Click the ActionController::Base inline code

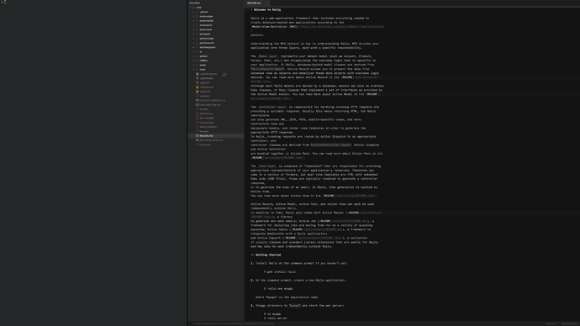tap(330, 145)
